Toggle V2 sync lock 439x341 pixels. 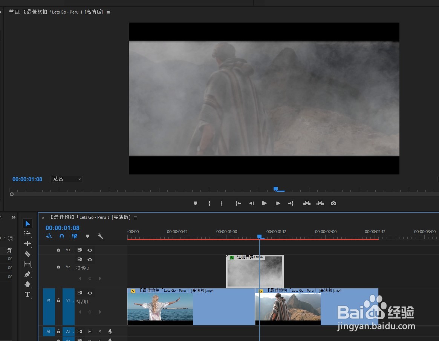point(80,259)
